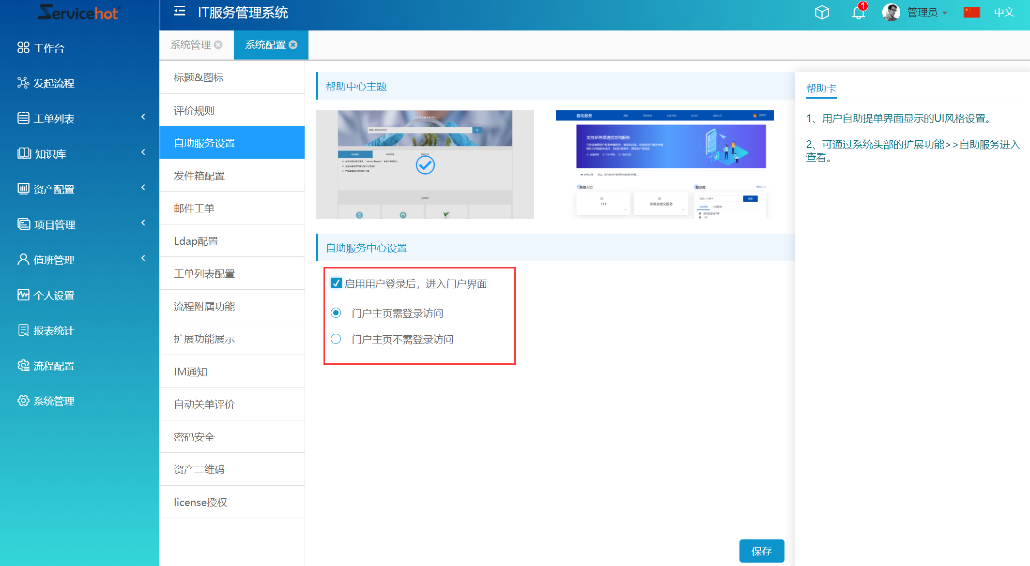Open the 发件箱配置 settings menu item
This screenshot has height=566, width=1030.
coord(200,176)
